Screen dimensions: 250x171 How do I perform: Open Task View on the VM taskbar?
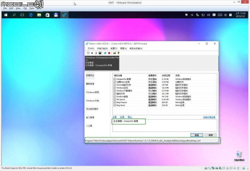tap(22, 15)
